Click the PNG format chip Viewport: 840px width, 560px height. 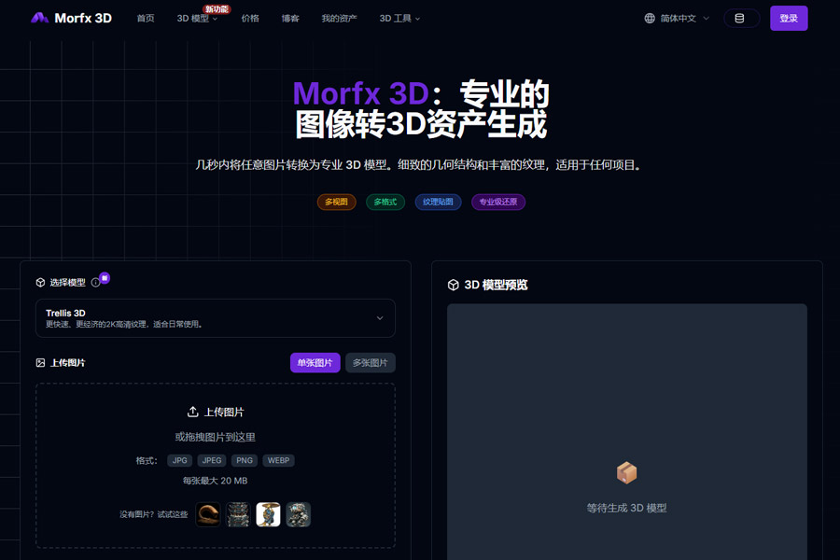[245, 460]
